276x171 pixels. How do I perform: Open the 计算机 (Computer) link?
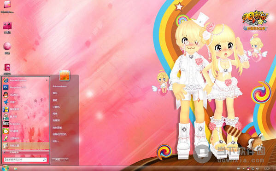point(56,107)
